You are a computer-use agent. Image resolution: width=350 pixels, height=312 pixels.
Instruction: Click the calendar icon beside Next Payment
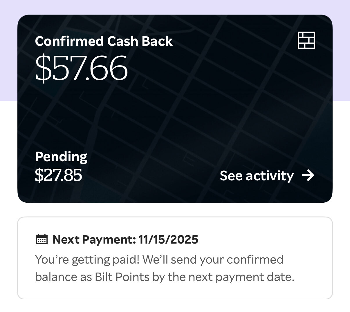(42, 239)
